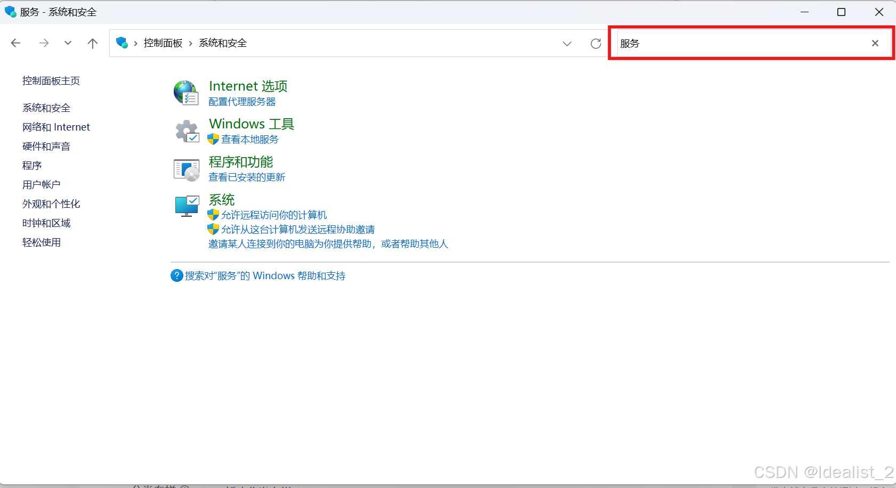Open 外观和个性化 in the sidebar
896x488 pixels.
[x=51, y=204]
